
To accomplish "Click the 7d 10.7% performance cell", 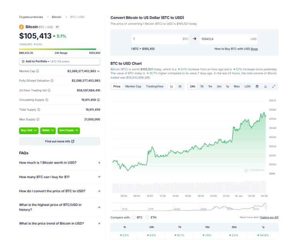I will 179,235.
